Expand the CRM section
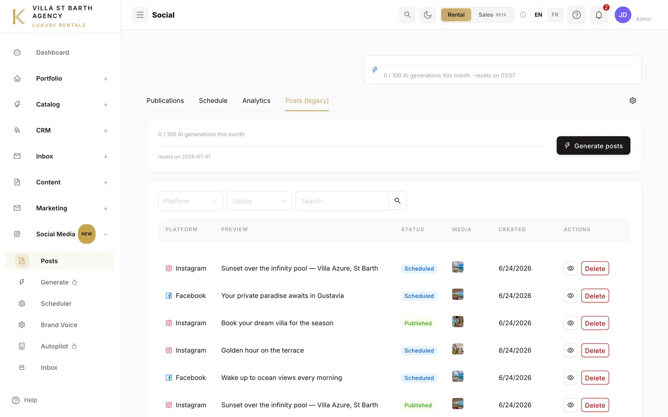This screenshot has width=668, height=417. [x=106, y=131]
